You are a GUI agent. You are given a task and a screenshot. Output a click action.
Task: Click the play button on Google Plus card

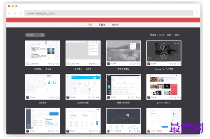pos(164,47)
